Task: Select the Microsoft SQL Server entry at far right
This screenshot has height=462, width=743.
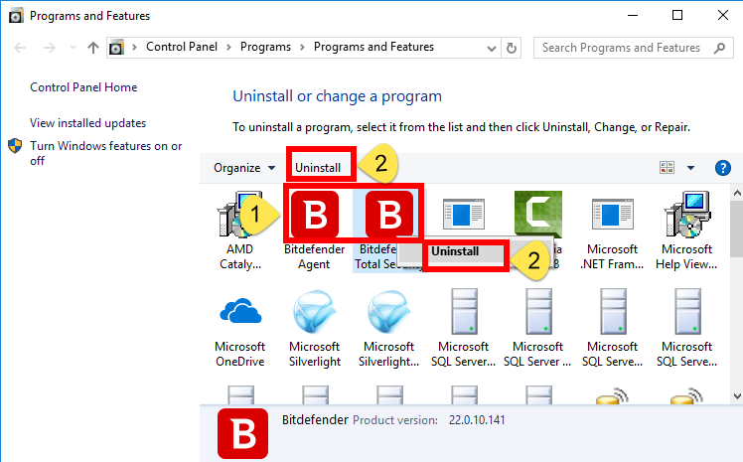Action: [687, 311]
